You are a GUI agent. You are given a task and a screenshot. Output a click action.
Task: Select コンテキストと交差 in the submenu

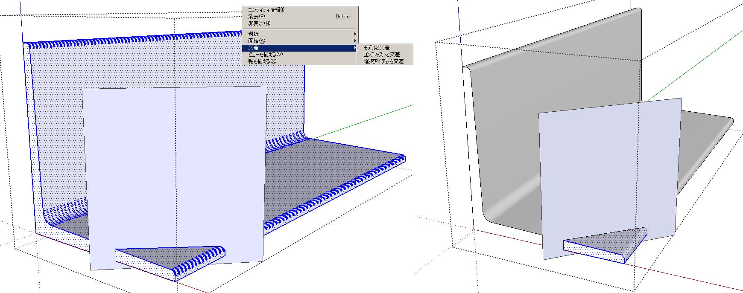[385, 55]
